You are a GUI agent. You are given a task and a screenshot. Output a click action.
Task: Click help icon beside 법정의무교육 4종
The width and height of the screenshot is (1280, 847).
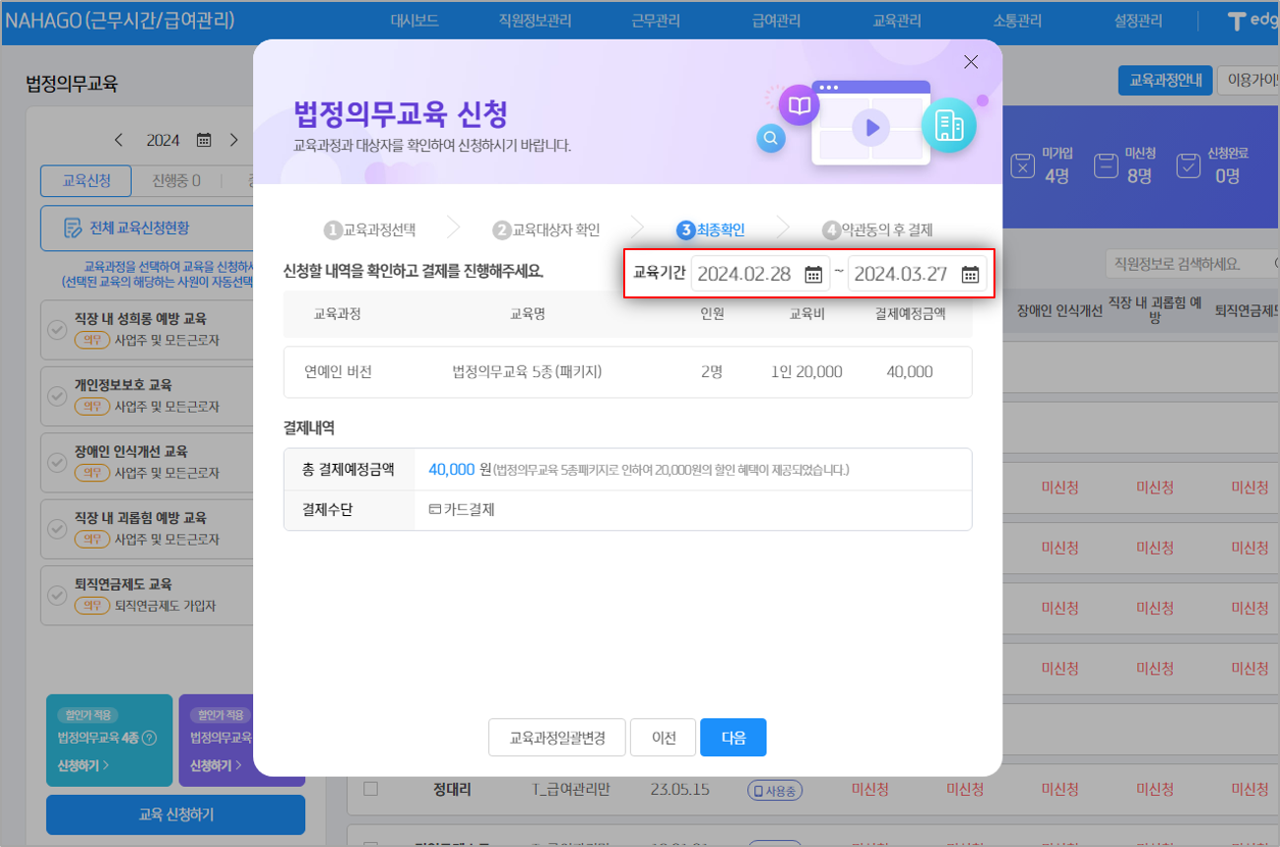click(x=150, y=739)
